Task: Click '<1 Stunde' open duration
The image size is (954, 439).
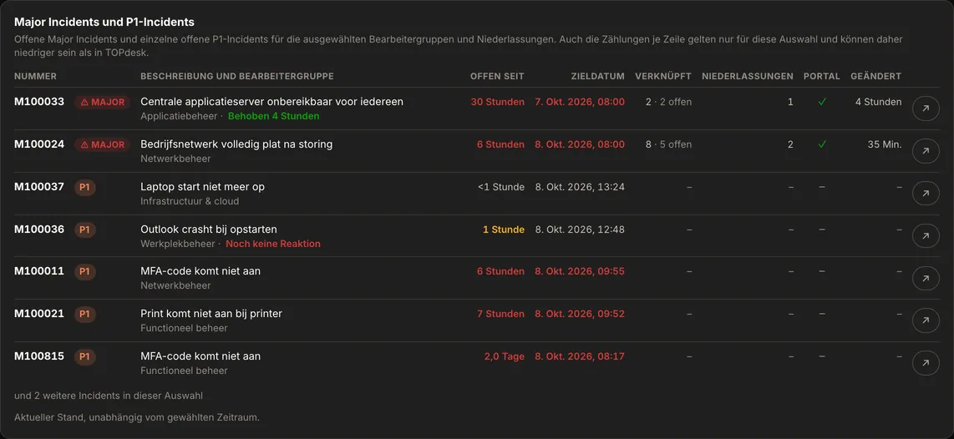Action: tap(501, 187)
